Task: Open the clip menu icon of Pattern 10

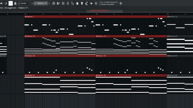Action: point(168,17)
